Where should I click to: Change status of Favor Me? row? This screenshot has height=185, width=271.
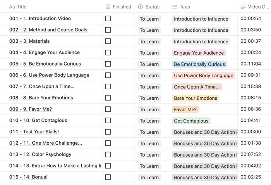(149, 109)
